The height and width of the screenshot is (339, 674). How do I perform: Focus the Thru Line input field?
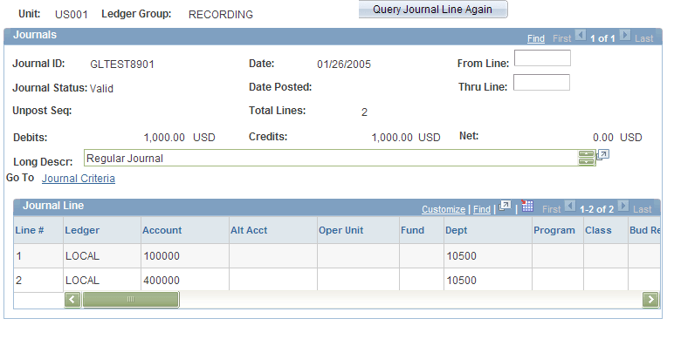click(x=541, y=83)
